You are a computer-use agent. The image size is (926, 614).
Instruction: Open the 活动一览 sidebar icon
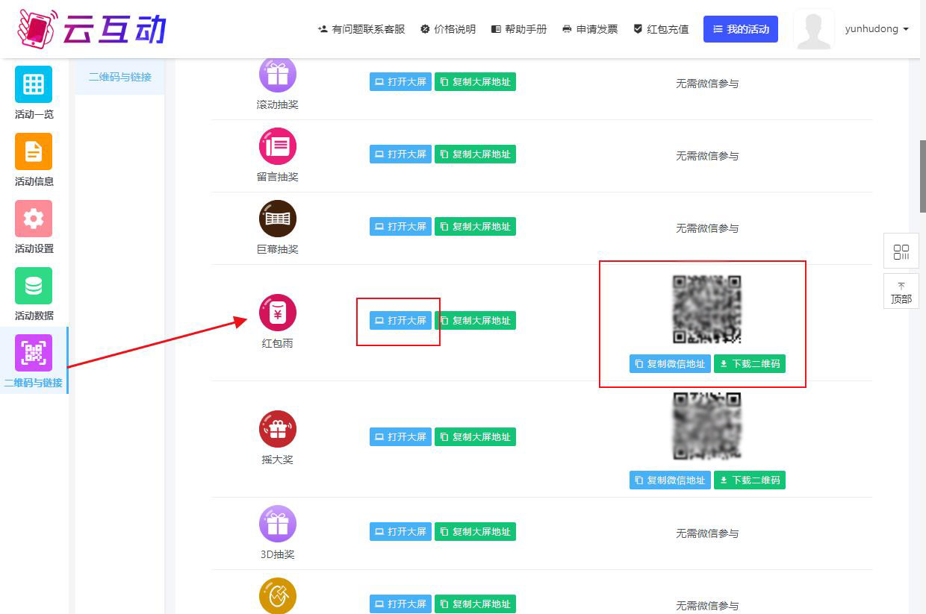[x=34, y=84]
